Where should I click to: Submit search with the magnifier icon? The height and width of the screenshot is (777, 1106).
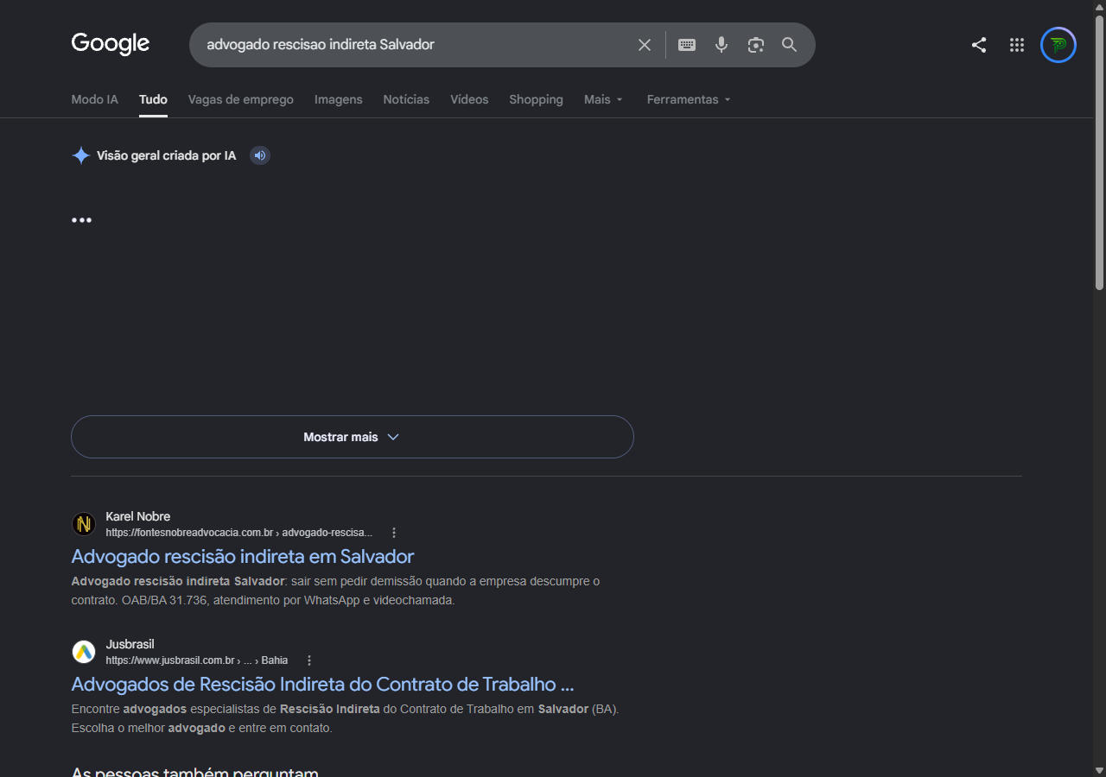790,45
